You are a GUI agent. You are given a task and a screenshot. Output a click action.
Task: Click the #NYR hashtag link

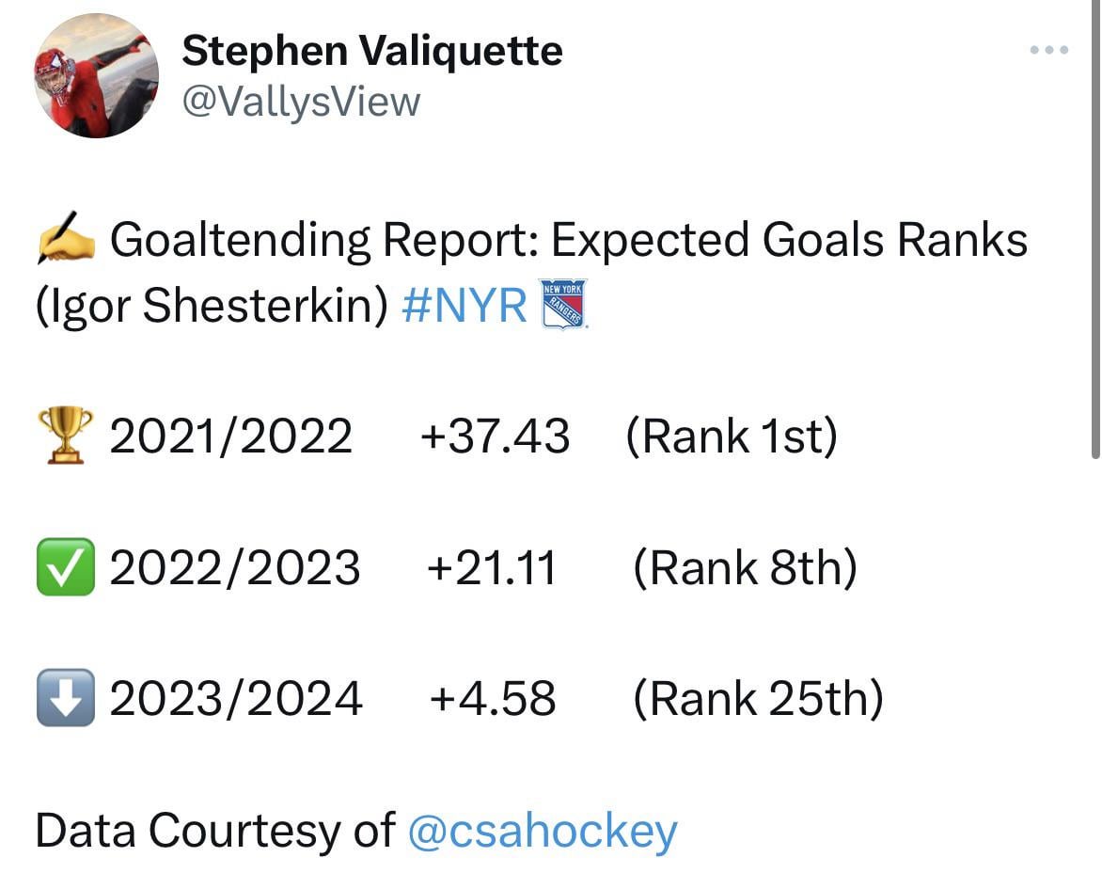point(464,308)
